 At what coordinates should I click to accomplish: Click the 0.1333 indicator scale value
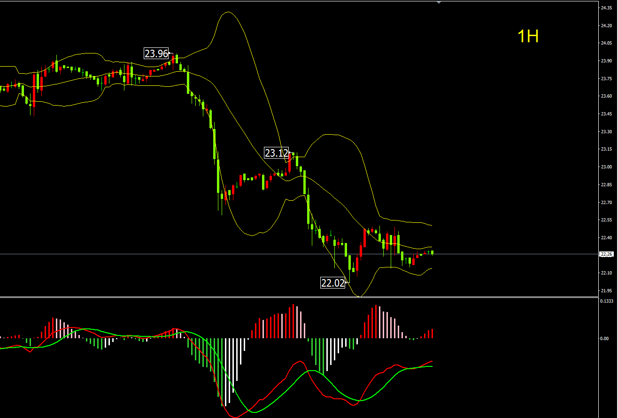click(607, 301)
